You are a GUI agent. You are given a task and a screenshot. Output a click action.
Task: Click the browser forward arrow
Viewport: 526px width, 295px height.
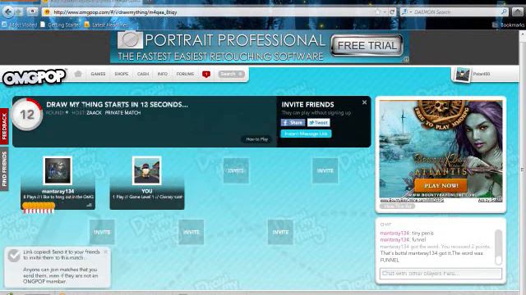19,12
